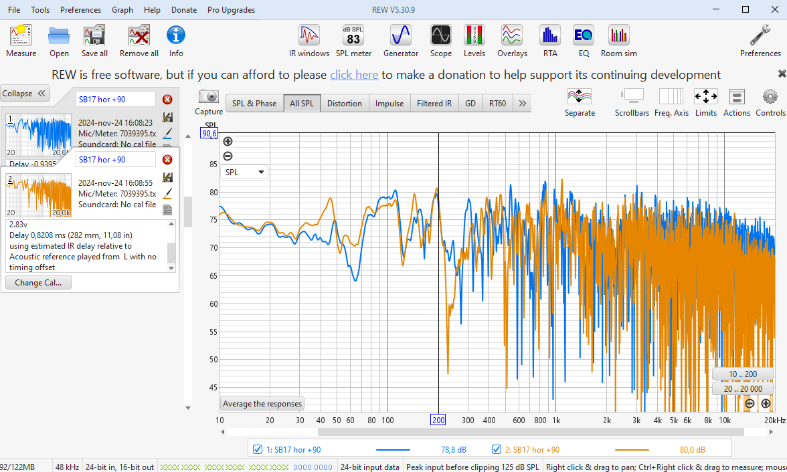Collapse the measurements panel

click(x=24, y=94)
